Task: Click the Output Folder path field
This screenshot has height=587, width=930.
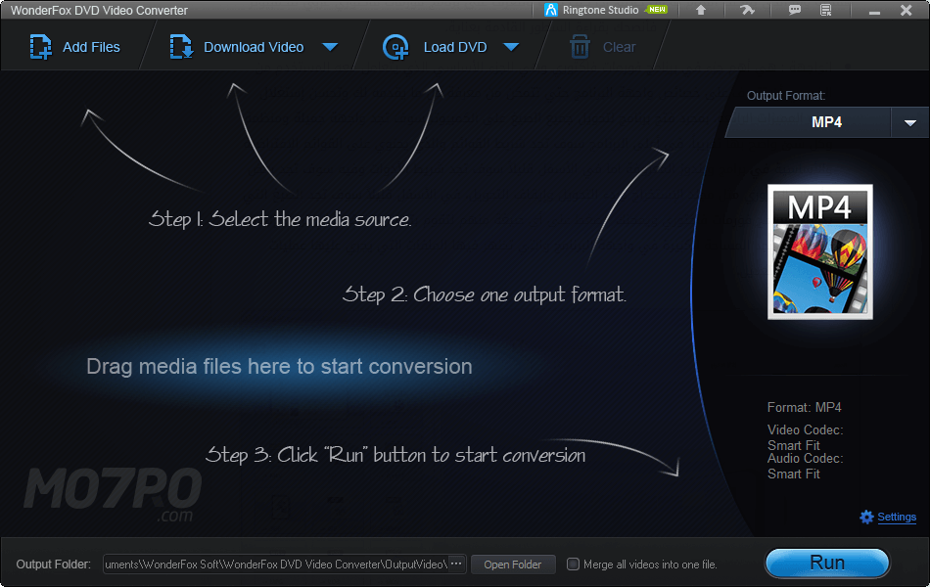Action: [x=274, y=564]
